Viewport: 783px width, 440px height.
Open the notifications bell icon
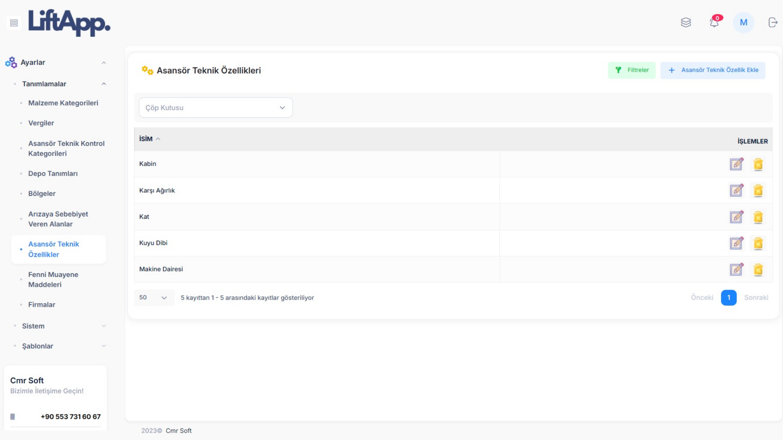[714, 22]
